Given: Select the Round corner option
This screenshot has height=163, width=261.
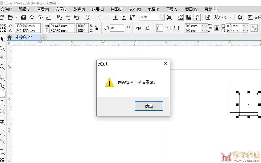Looking at the screenshot, I should point(159,28).
